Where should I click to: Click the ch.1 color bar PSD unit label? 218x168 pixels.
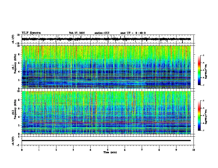point(206,71)
